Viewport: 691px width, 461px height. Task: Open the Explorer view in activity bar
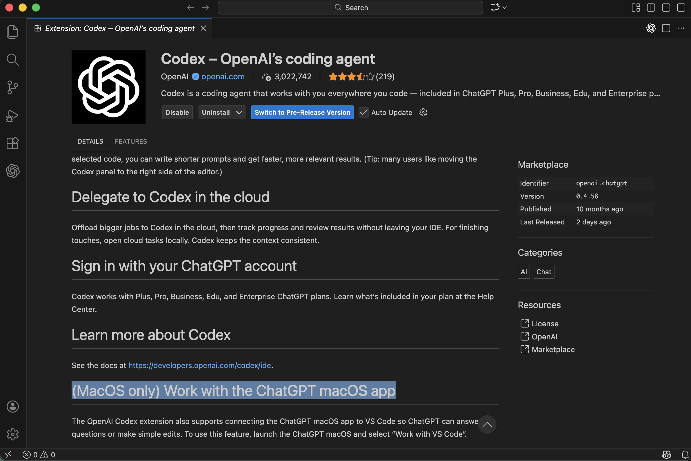click(12, 32)
